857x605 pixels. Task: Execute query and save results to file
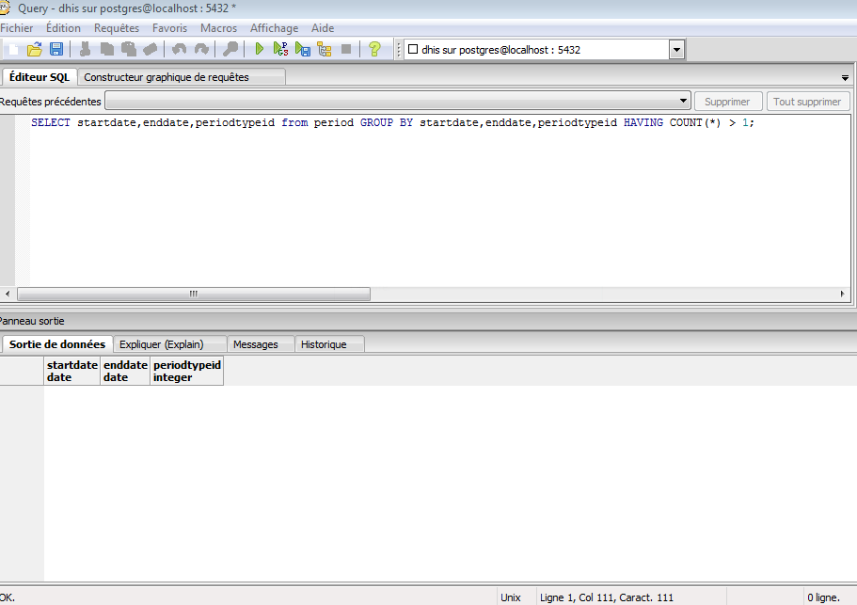coord(303,49)
